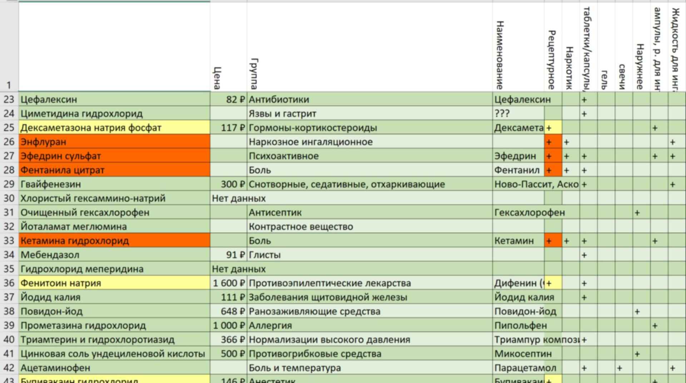The height and width of the screenshot is (383, 686).
Task: Click the price cell 366 ₽
Action: coord(229,339)
